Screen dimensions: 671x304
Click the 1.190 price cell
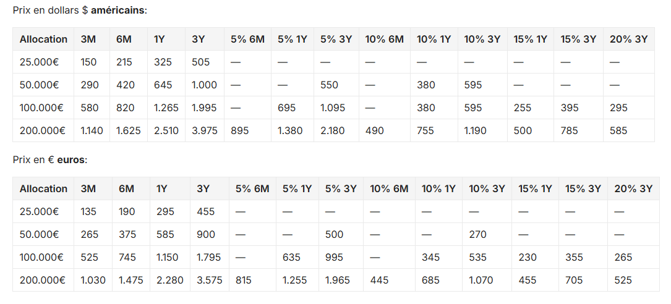[x=476, y=130]
